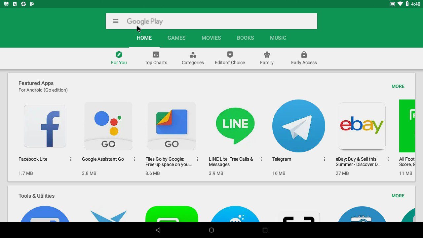Click the eBay: Buy & Sell title
The height and width of the screenshot is (238, 423).
(x=358, y=162)
